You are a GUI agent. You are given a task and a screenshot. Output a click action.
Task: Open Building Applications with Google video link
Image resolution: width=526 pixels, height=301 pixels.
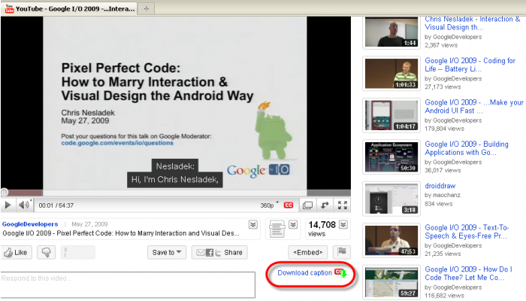tap(467, 148)
